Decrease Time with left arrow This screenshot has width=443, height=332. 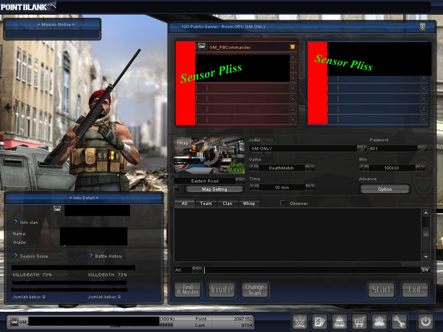[254, 188]
